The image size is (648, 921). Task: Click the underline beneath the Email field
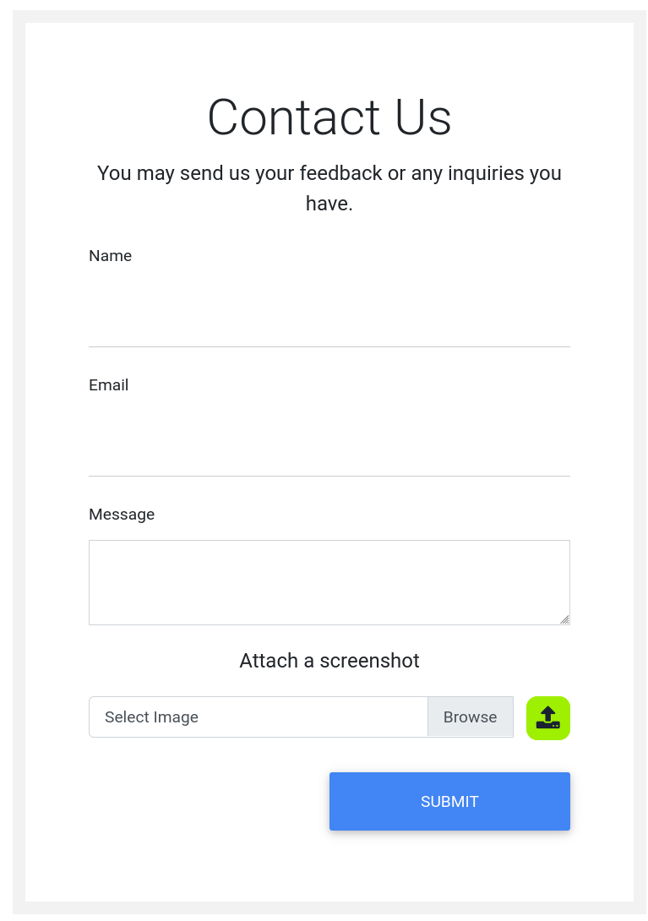point(329,476)
